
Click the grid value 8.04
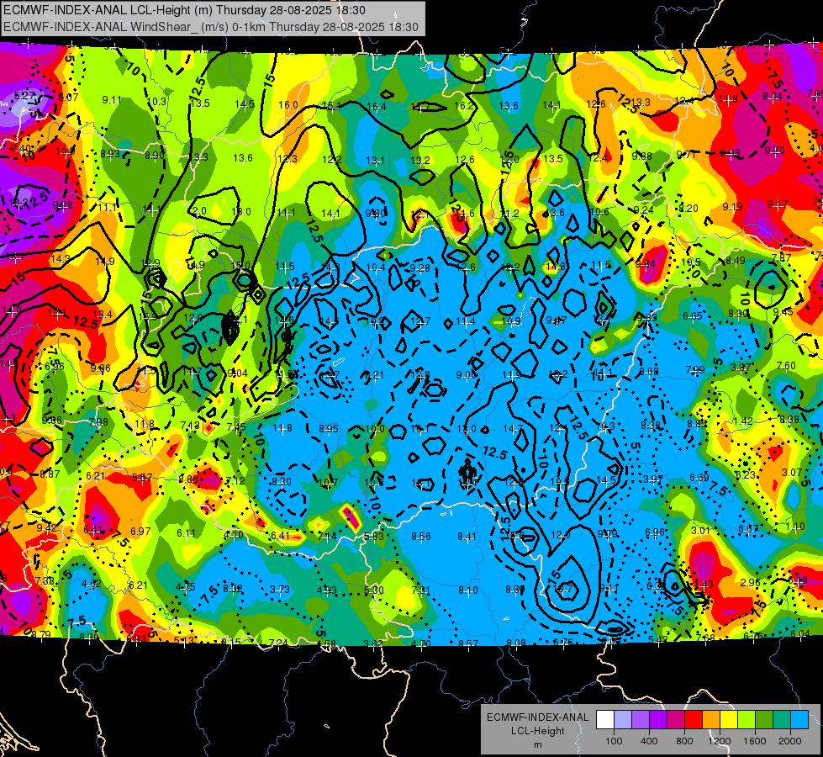772,96
